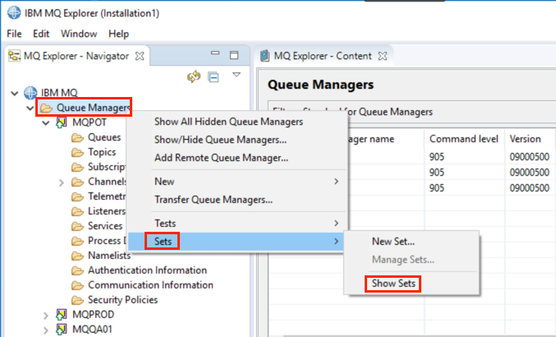Click the Listeners folder icon
The height and width of the screenshot is (337, 556).
click(77, 211)
